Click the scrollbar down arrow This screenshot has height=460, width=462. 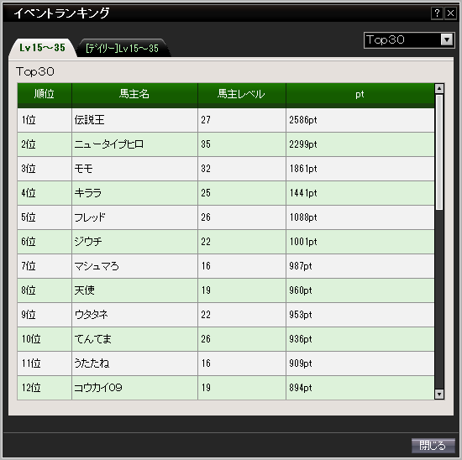point(439,394)
